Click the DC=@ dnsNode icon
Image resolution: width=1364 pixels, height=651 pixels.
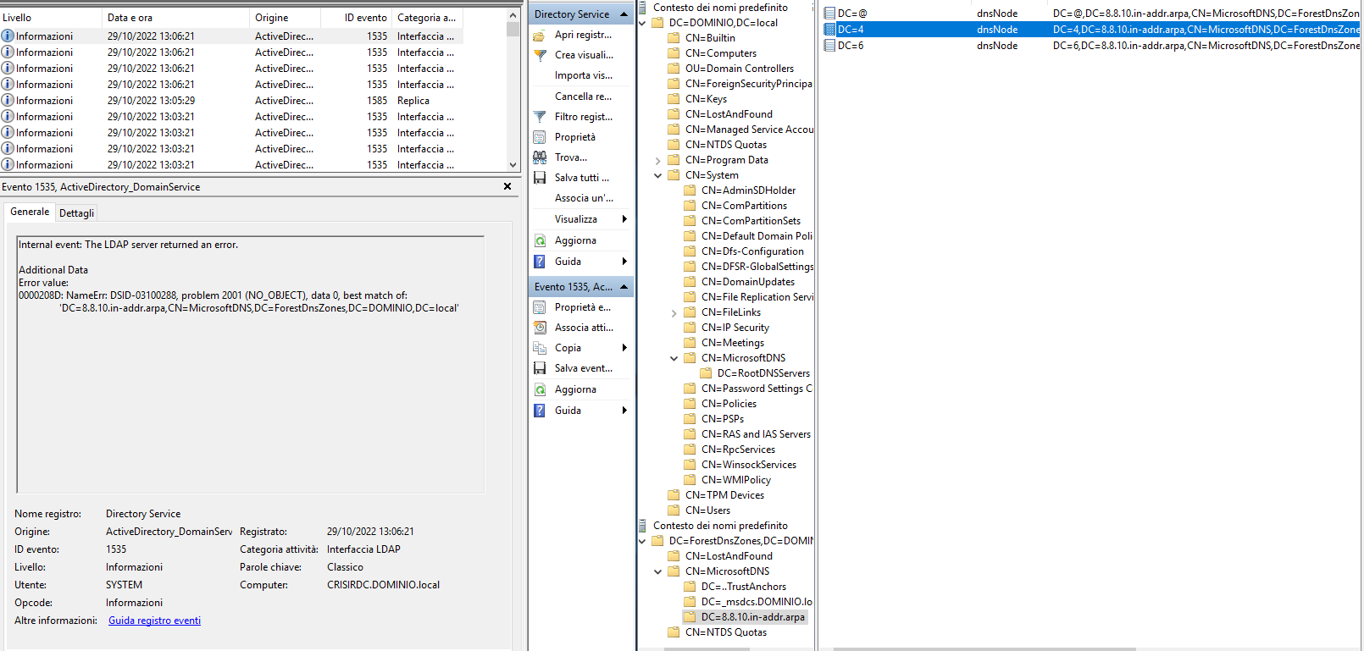829,14
